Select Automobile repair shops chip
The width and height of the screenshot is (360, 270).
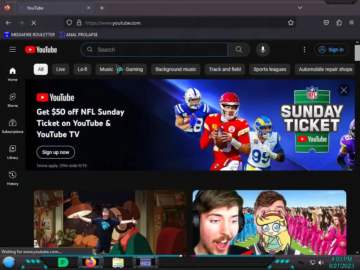click(x=325, y=69)
